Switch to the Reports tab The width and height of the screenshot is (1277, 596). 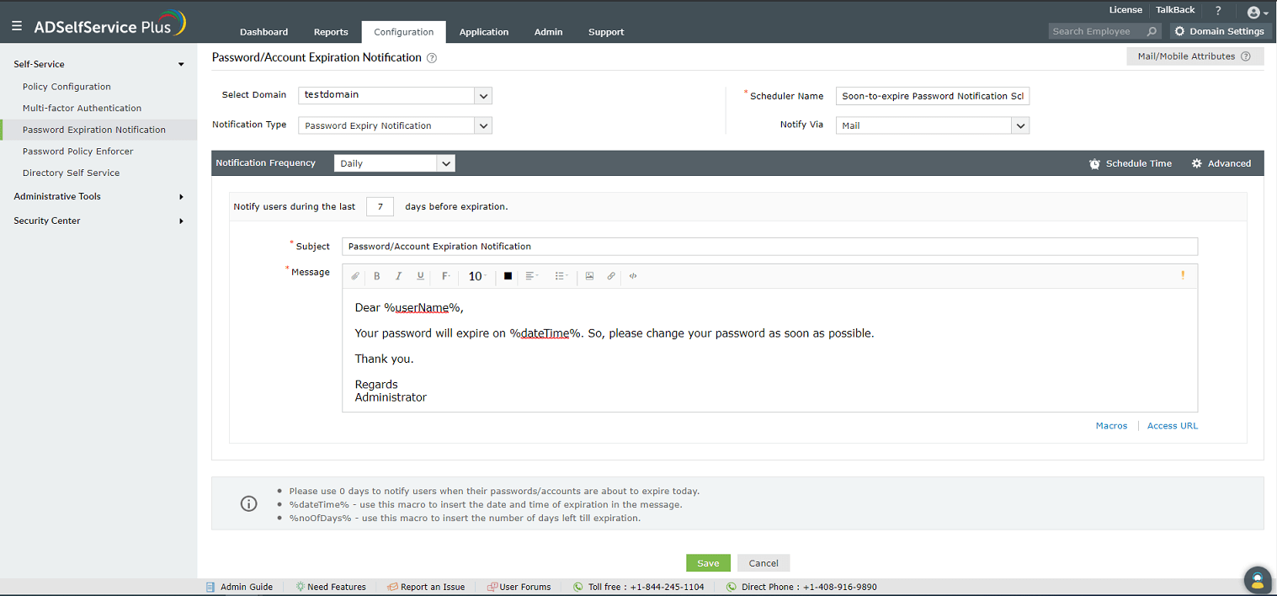click(x=331, y=32)
